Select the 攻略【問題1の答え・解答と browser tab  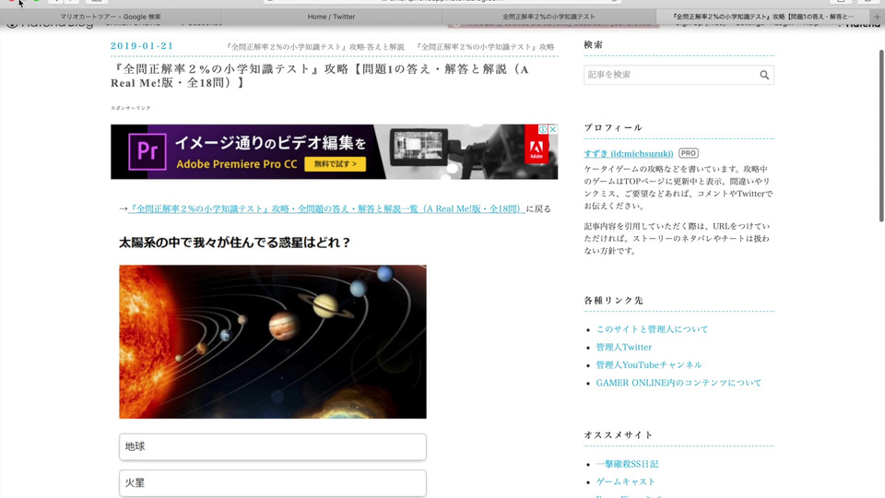763,17
